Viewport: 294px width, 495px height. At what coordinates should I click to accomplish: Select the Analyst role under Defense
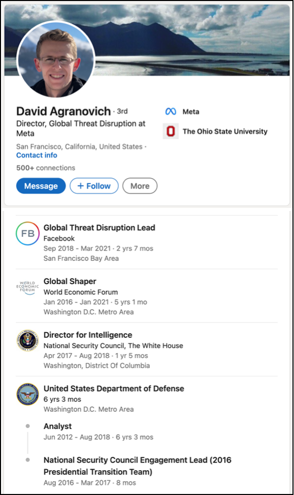pyautogui.click(x=57, y=426)
